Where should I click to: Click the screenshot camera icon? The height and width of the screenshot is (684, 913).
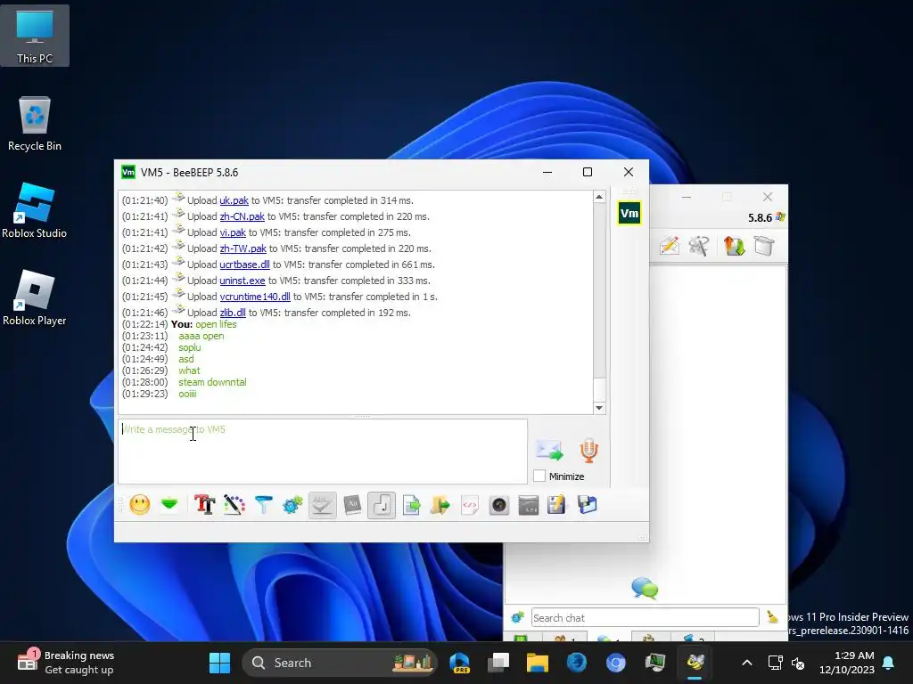(x=499, y=504)
